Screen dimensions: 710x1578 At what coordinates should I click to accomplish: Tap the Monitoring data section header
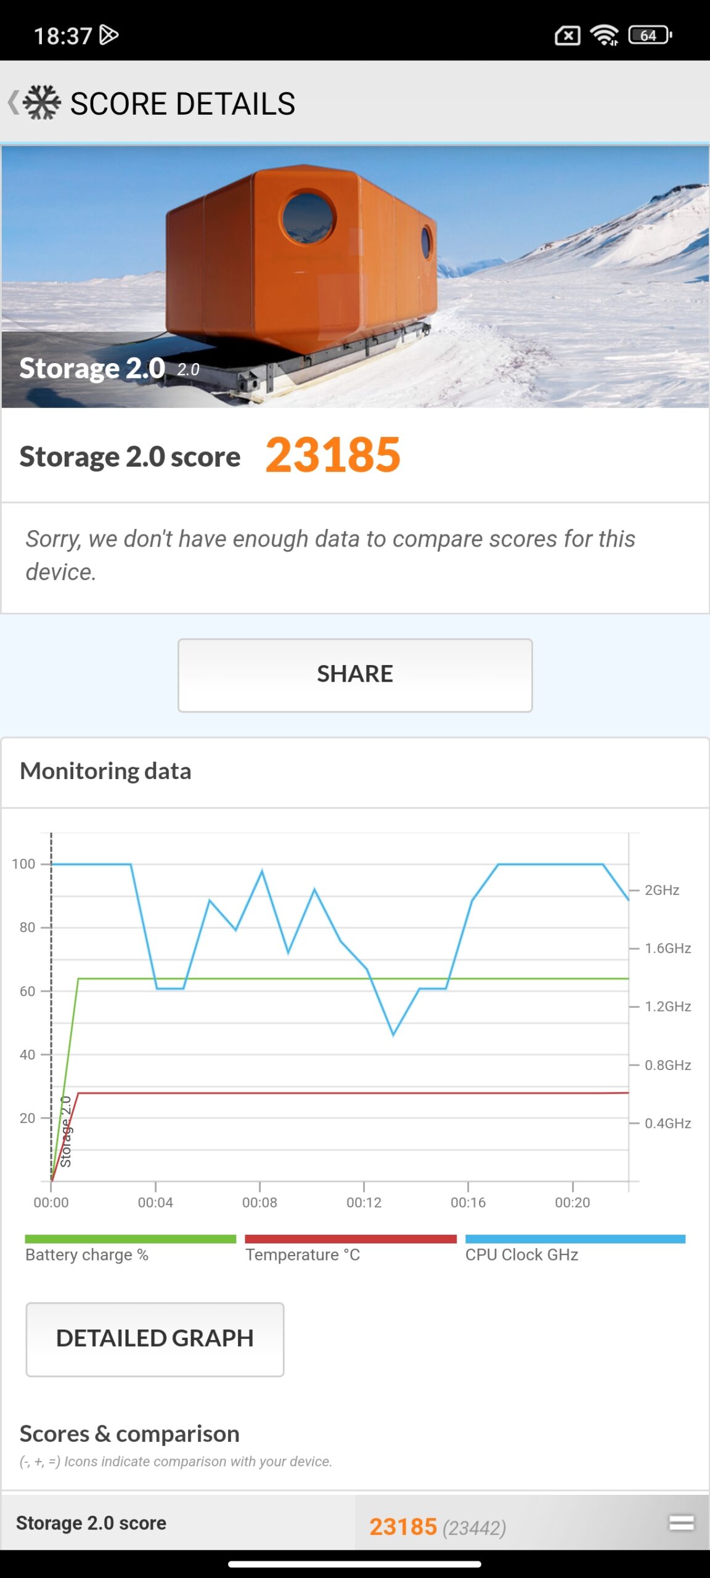[x=105, y=771]
